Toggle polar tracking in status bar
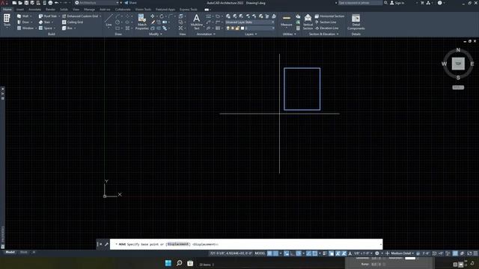Image resolution: width=479 pixels, height=269 pixels. coord(299,253)
